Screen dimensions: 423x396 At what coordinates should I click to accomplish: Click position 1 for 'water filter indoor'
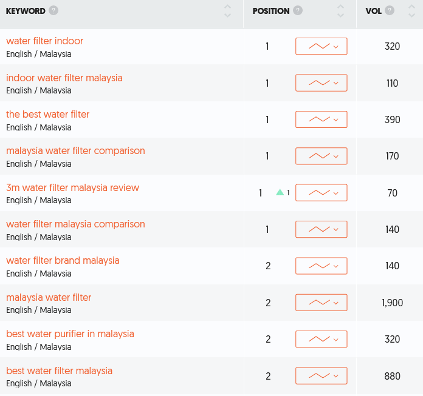tap(267, 46)
